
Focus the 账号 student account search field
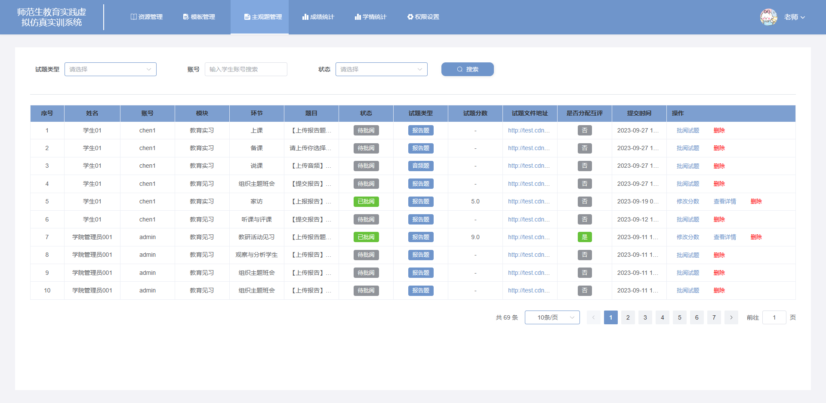246,69
